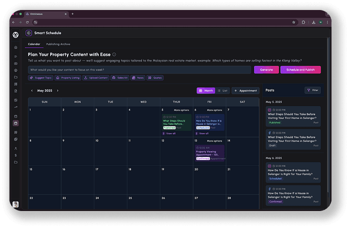Click the Schedule and Publish button

click(300, 69)
